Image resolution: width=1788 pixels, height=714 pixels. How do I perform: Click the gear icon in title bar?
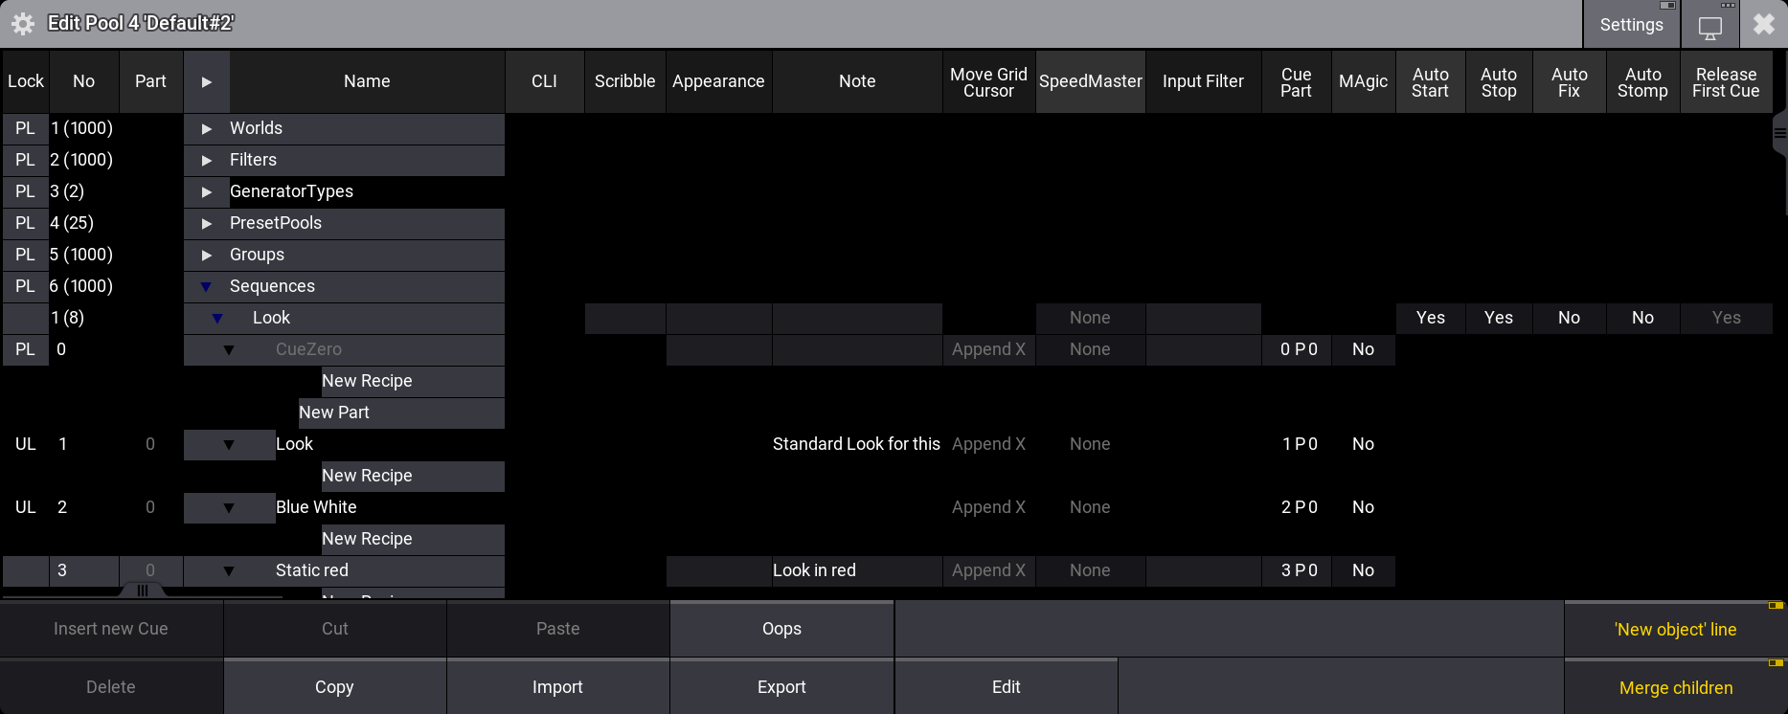(23, 24)
